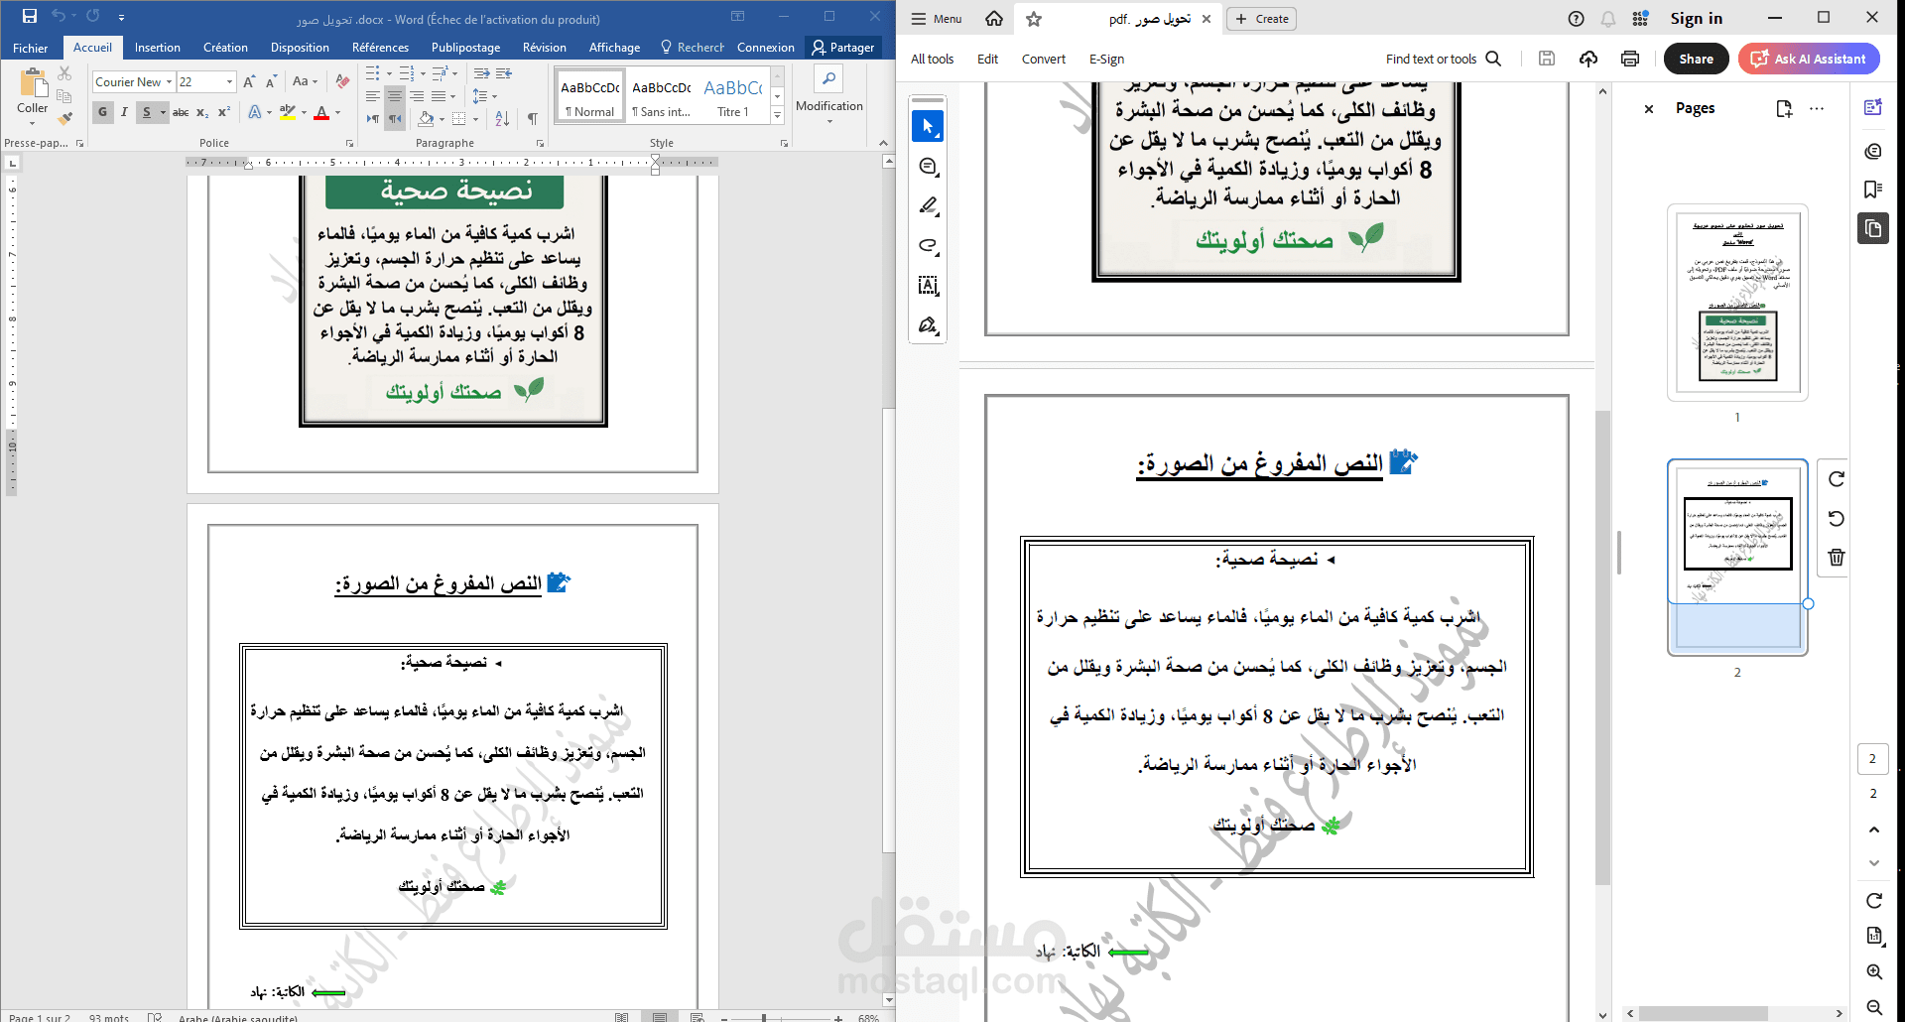
Task: Toggle paragraph marks (¶) display
Action: click(533, 119)
